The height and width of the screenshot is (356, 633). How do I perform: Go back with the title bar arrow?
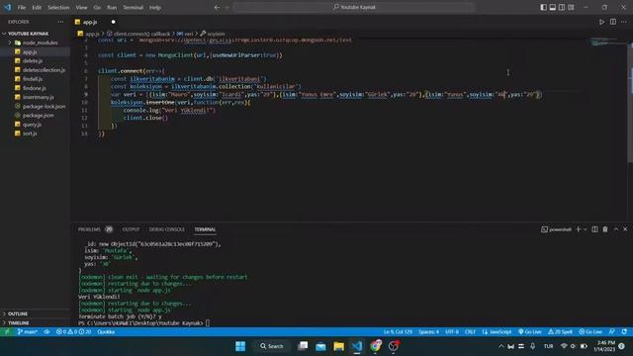click(x=217, y=7)
